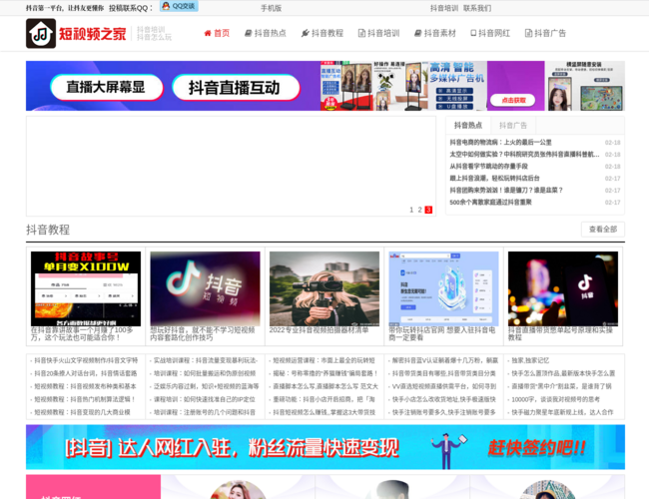
Task: Open 短视频教程：抖音热门机制算法逻辑 link
Action: tap(85, 399)
